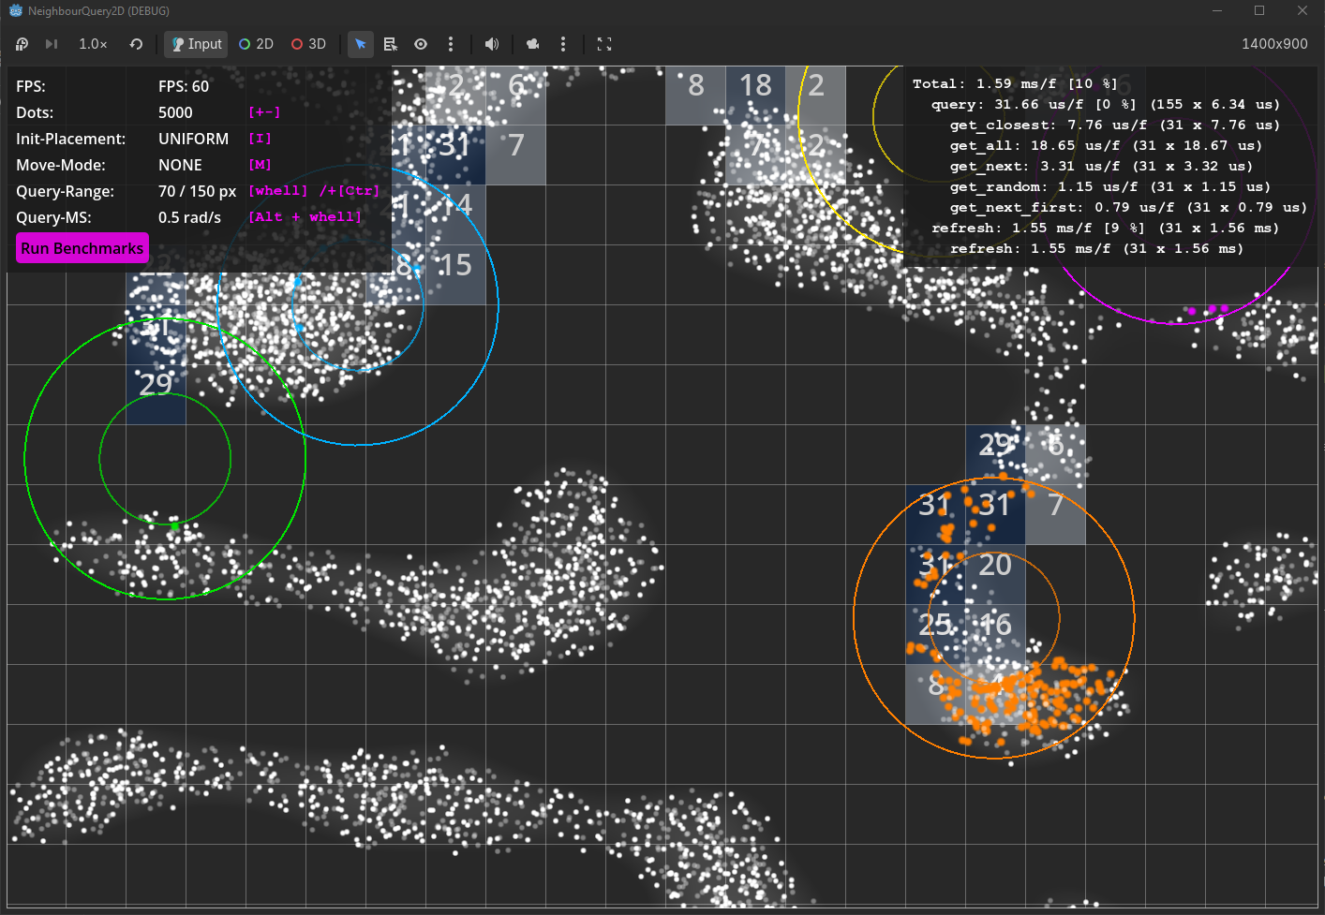This screenshot has width=1325, height=915.
Task: Click the 5000 dots count value
Action: [x=175, y=112]
